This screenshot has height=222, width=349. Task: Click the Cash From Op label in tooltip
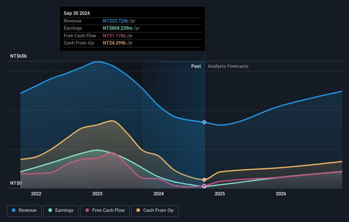[79, 43]
